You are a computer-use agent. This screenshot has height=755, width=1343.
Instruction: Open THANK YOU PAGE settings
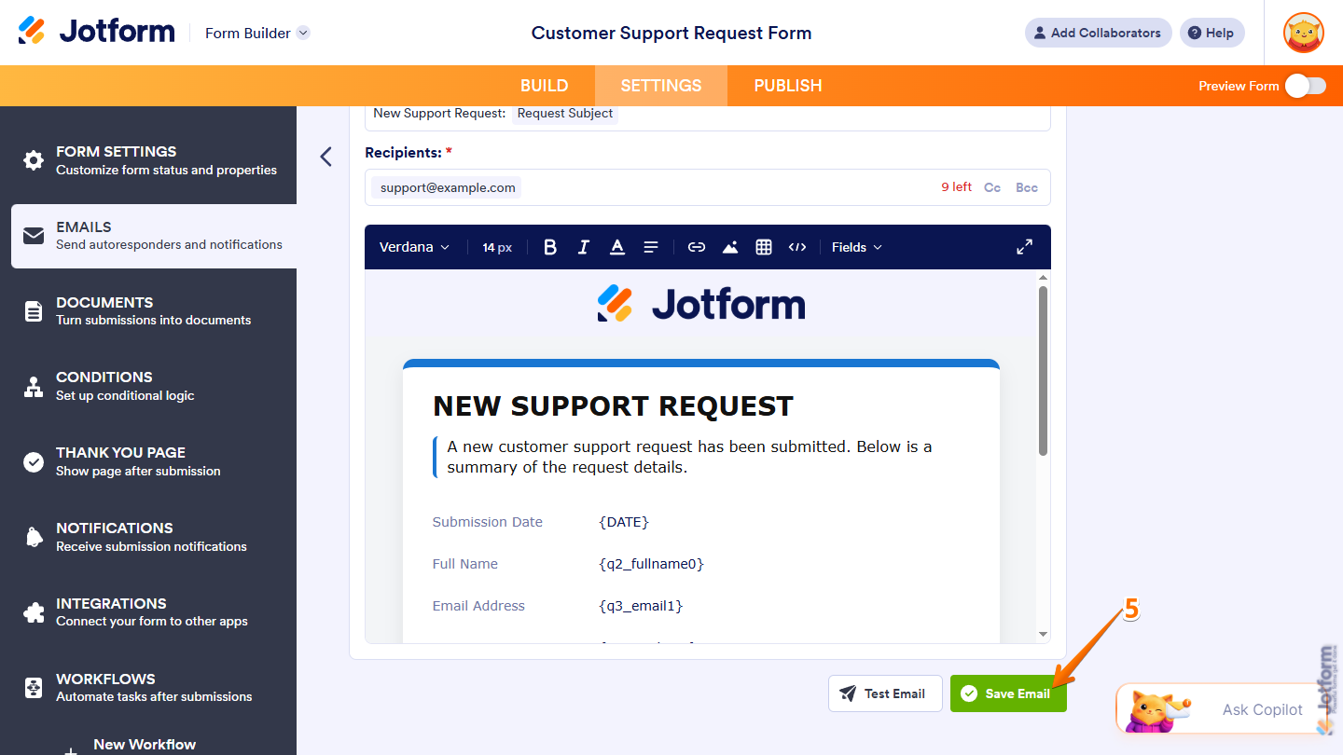pos(148,461)
